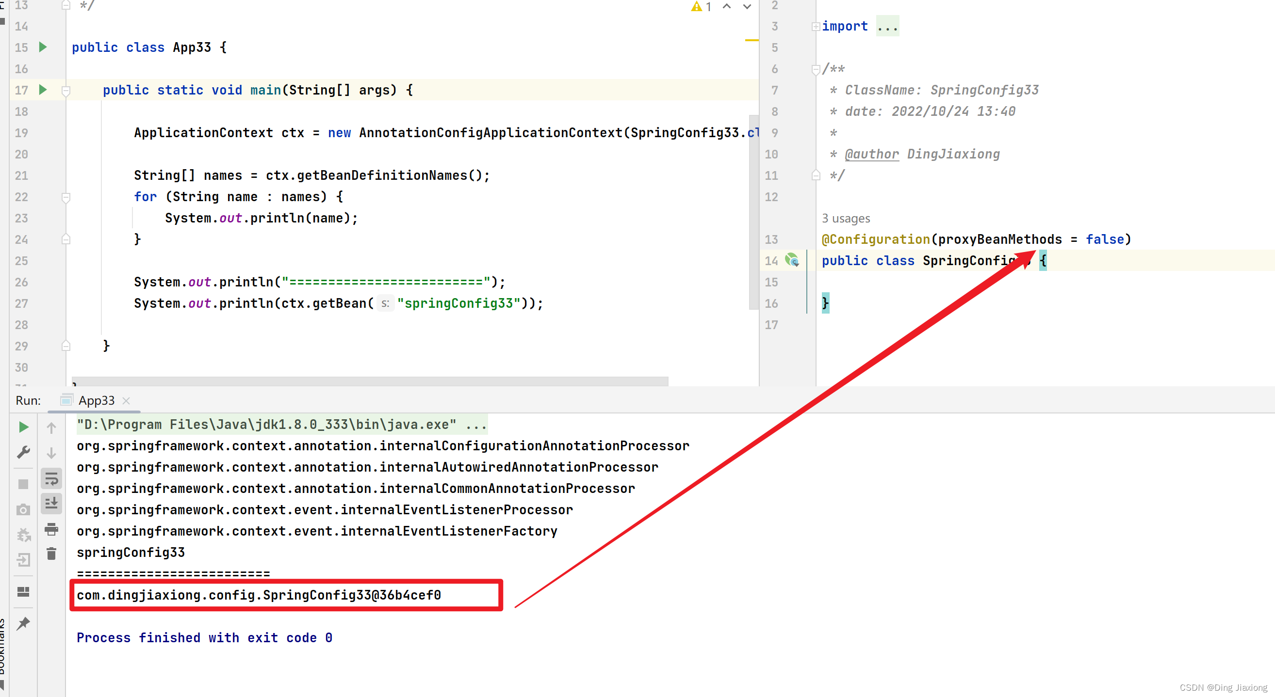1275x697 pixels.
Task: Click the @author Javadoc tag
Action: pyautogui.click(x=872, y=154)
